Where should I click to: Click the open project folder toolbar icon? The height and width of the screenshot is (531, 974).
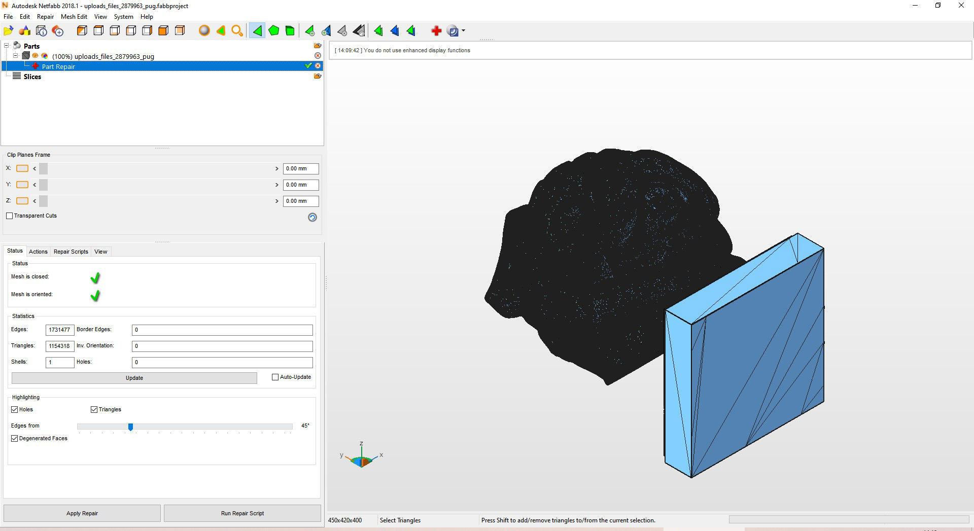tap(9, 31)
